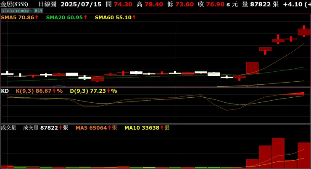The width and height of the screenshot is (311, 169).
Task: Select the weekly (週) chart interval
Action: coord(36,10)
